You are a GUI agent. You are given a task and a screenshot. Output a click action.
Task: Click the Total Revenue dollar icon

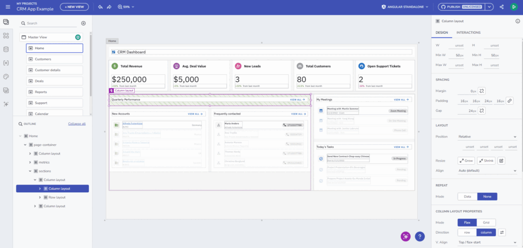click(x=115, y=66)
